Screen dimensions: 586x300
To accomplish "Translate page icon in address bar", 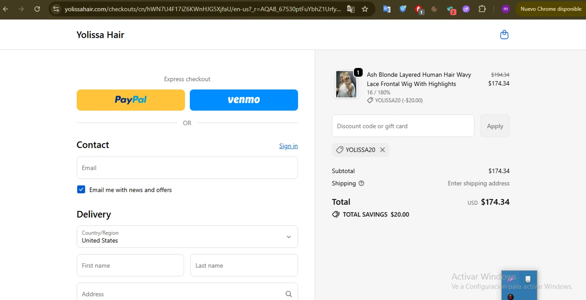I will coord(351,9).
